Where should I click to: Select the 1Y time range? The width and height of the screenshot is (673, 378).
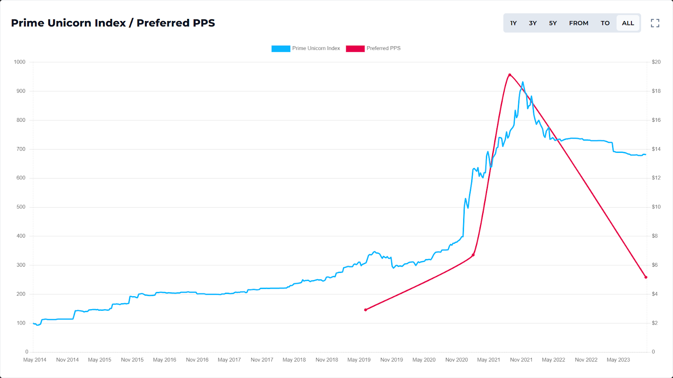point(513,23)
